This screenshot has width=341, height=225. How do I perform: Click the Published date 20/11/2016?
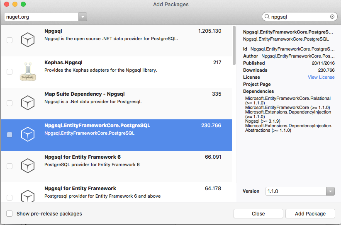[x=323, y=63]
